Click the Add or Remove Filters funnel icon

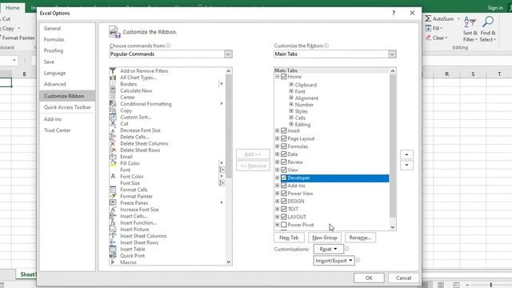(x=113, y=71)
